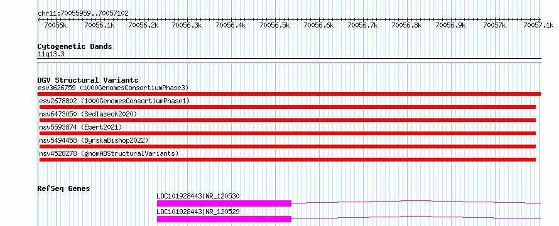The height and width of the screenshot is (226, 559).
Task: Click the 70056.7k ruler tick label
Action: [363, 25]
